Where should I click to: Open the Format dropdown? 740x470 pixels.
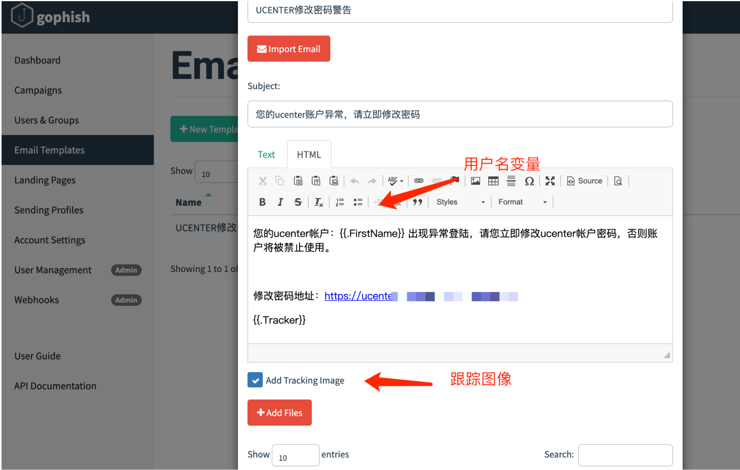tap(522, 202)
